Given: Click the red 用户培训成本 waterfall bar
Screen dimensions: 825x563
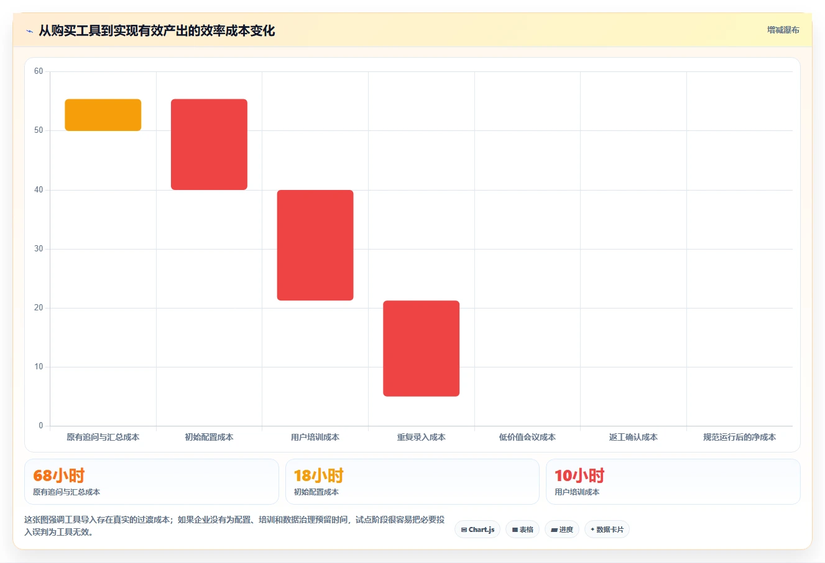Looking at the screenshot, I should click(x=315, y=245).
